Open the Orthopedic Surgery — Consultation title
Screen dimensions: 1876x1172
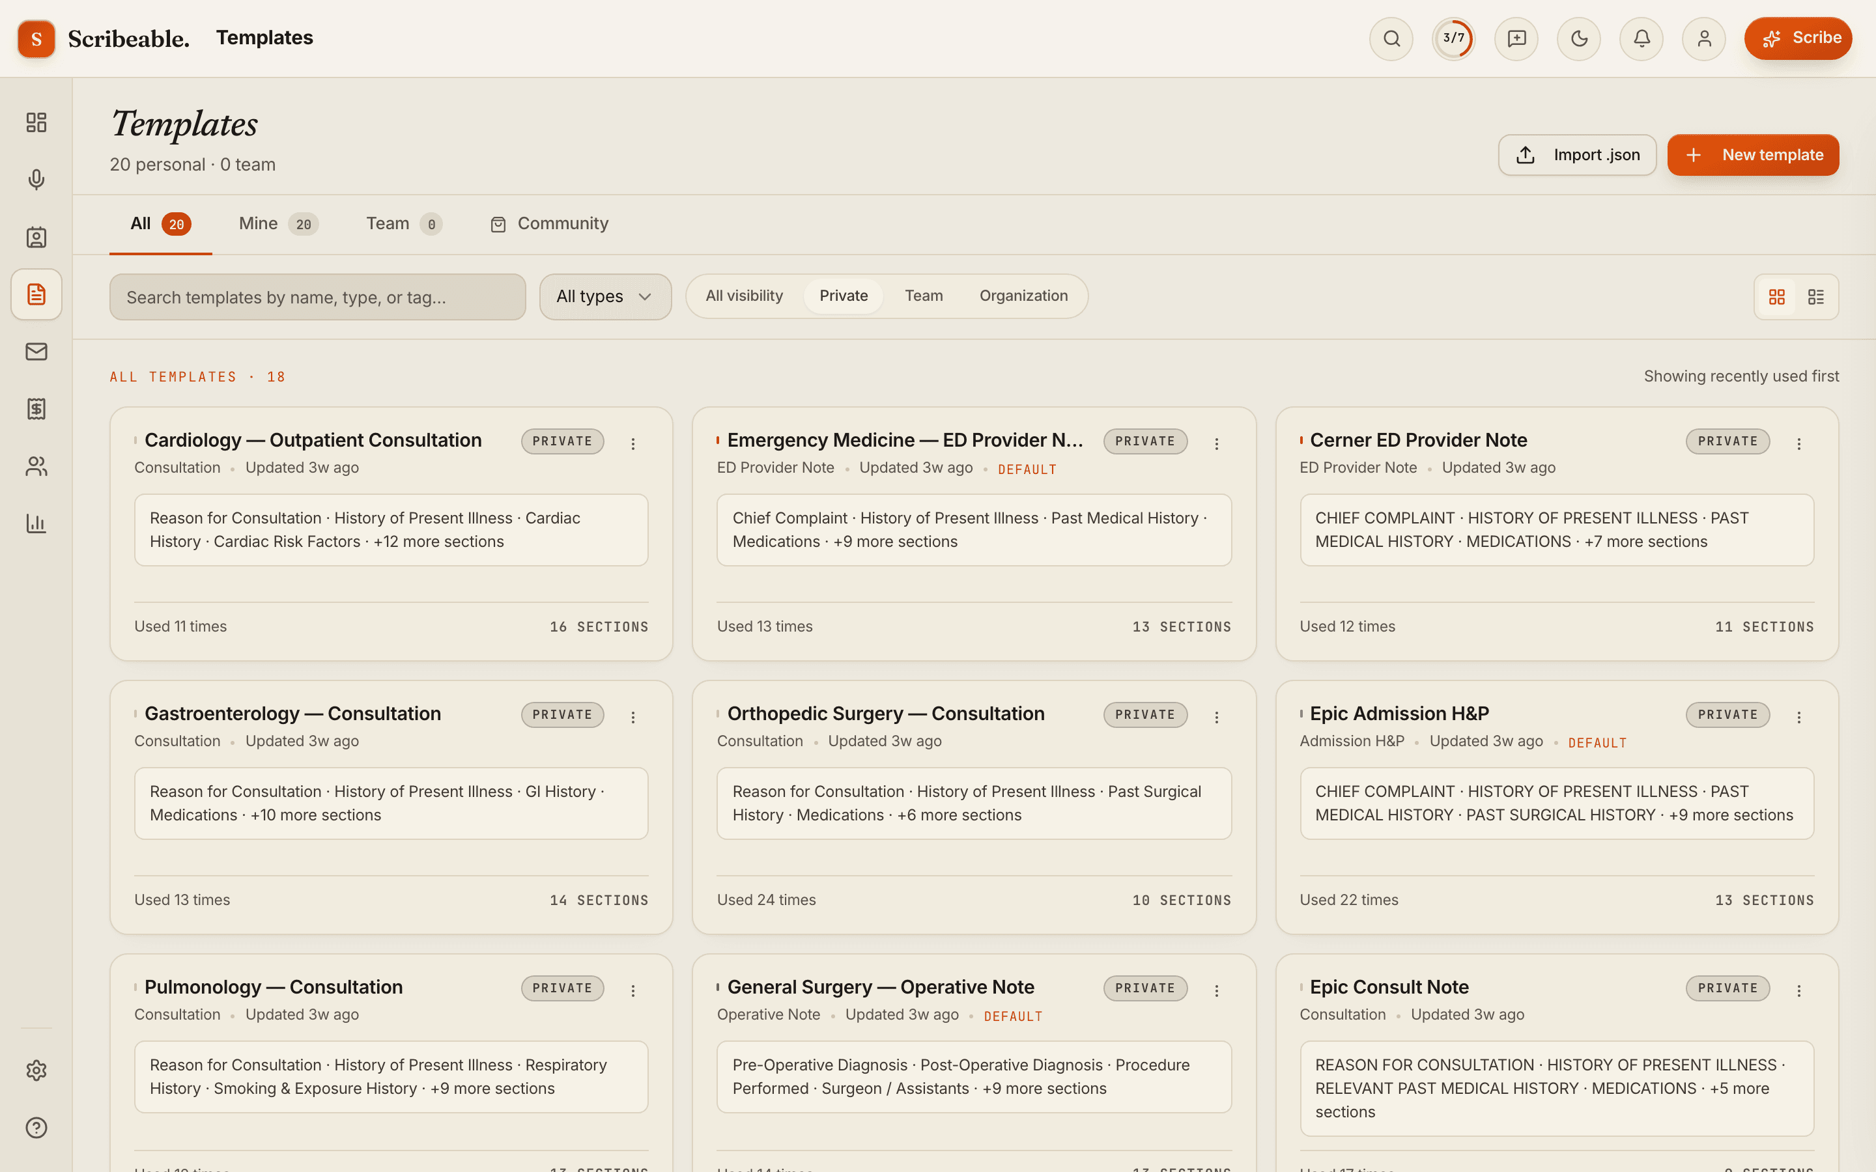pos(885,714)
